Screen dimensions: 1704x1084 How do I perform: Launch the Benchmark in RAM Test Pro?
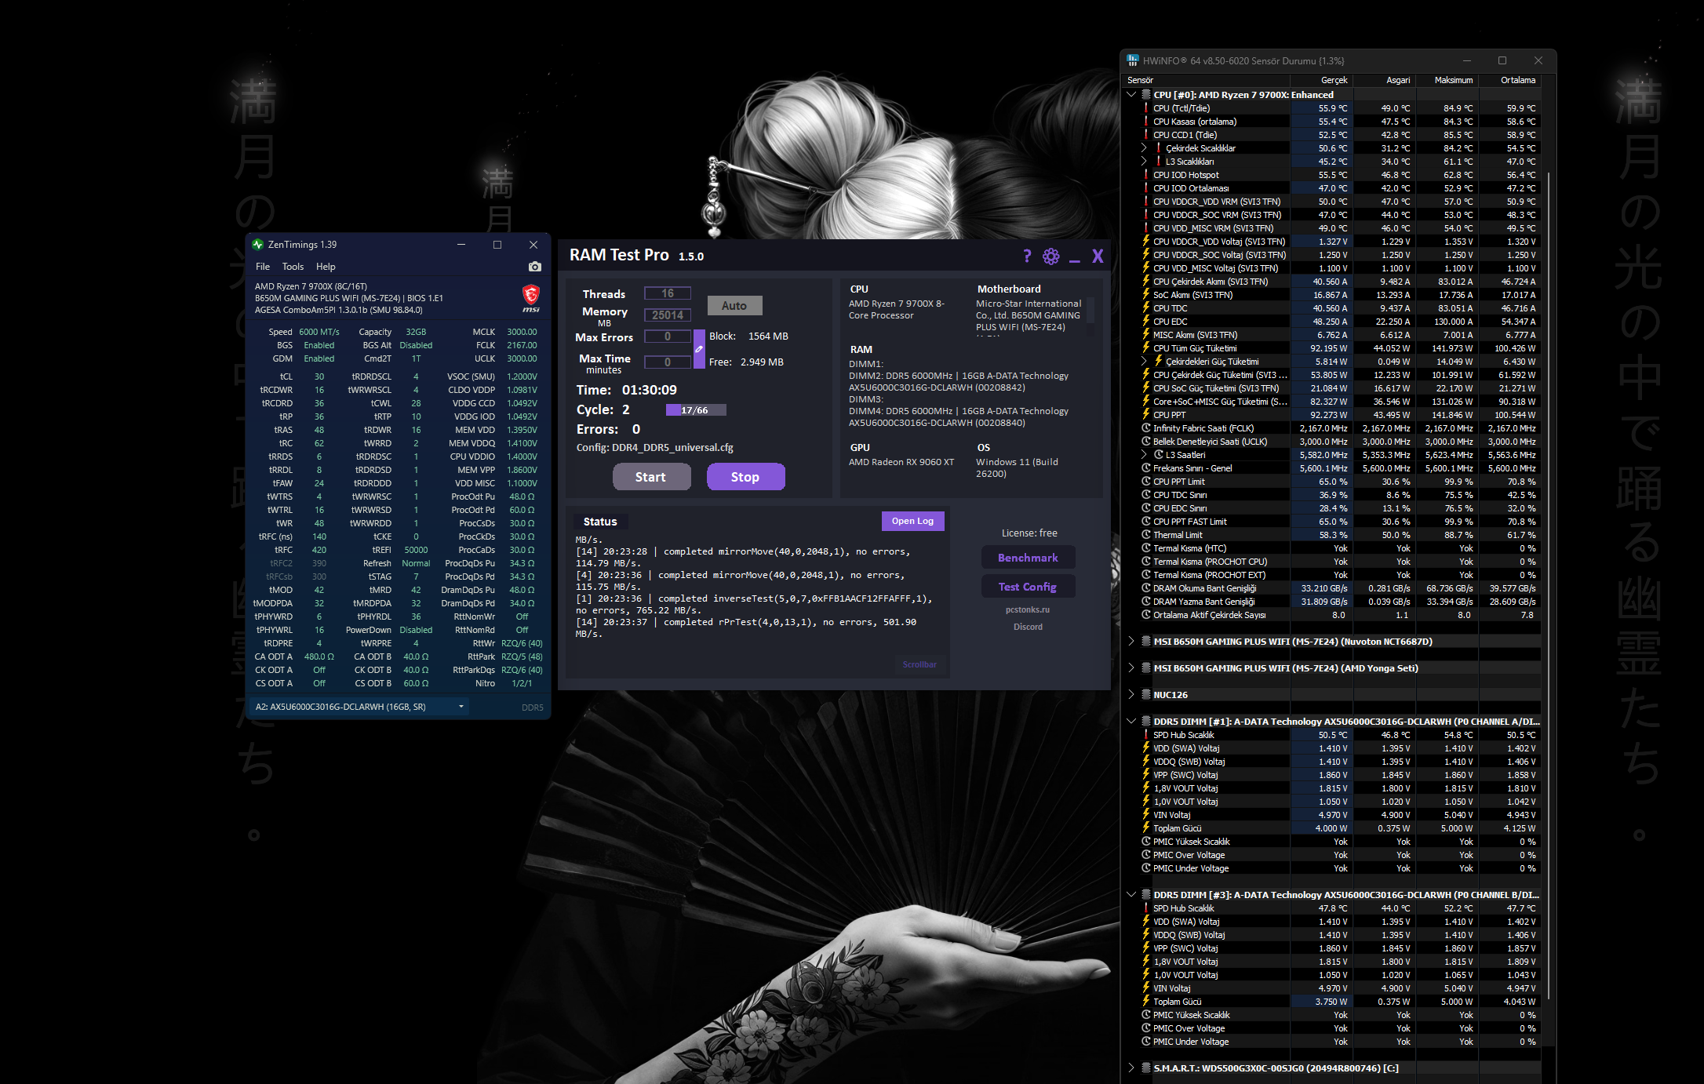(x=1028, y=558)
